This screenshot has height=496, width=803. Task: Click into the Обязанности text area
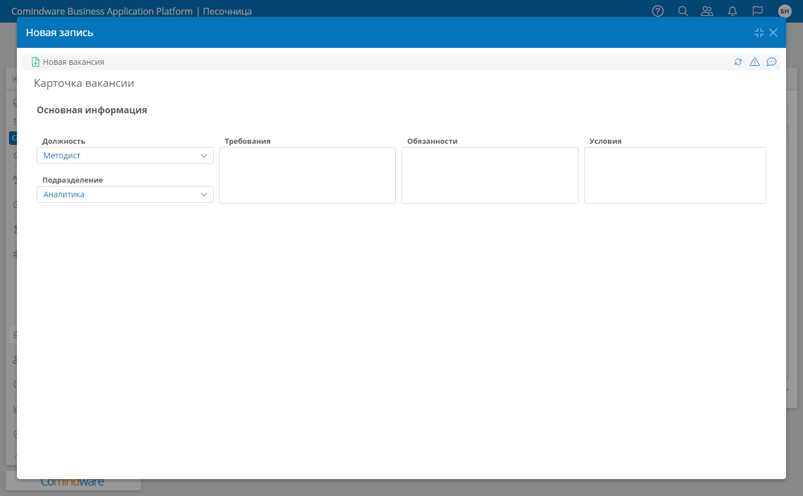[x=489, y=175]
